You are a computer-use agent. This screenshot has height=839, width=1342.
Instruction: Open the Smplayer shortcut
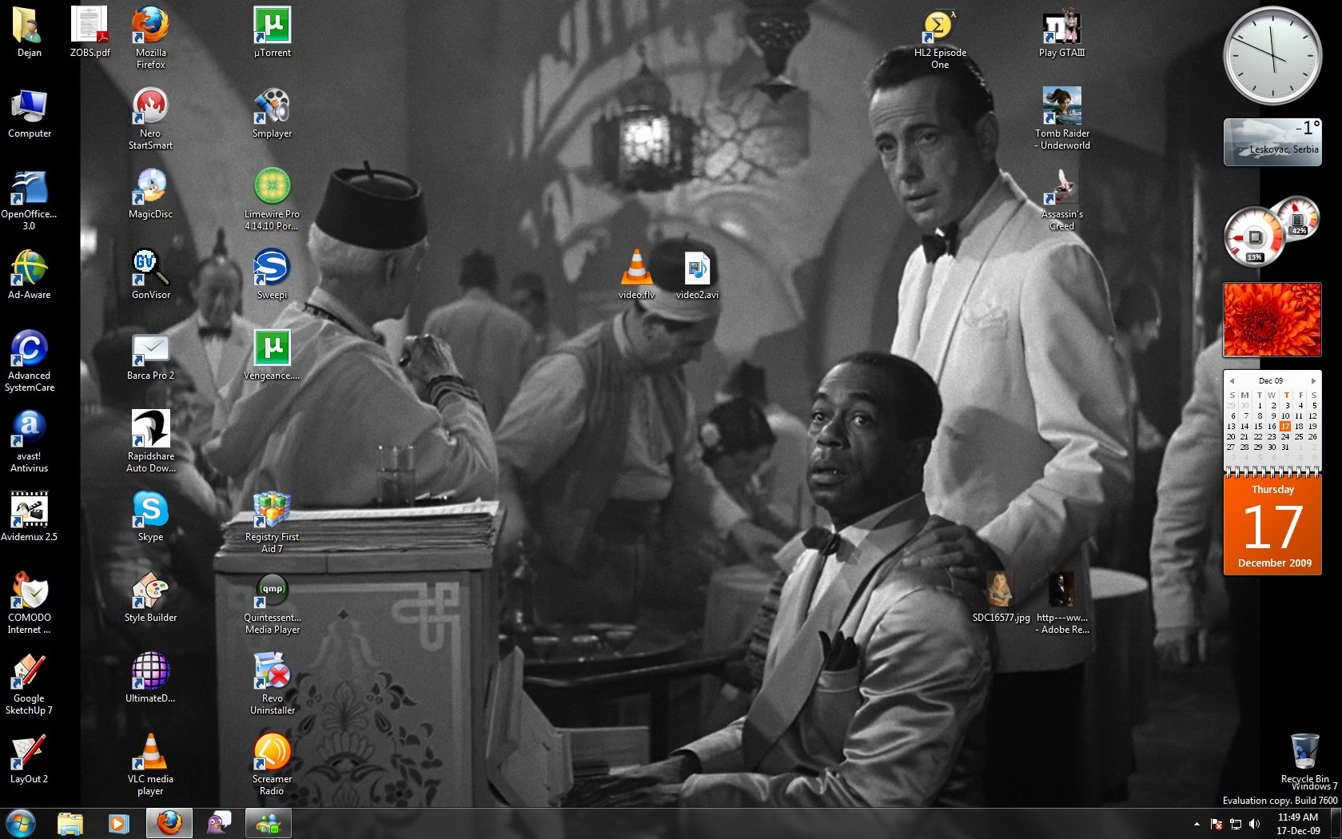(272, 113)
